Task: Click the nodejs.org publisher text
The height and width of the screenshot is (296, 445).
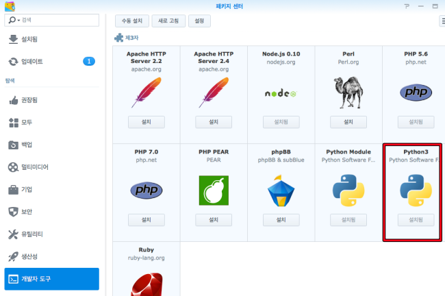Action: click(281, 62)
